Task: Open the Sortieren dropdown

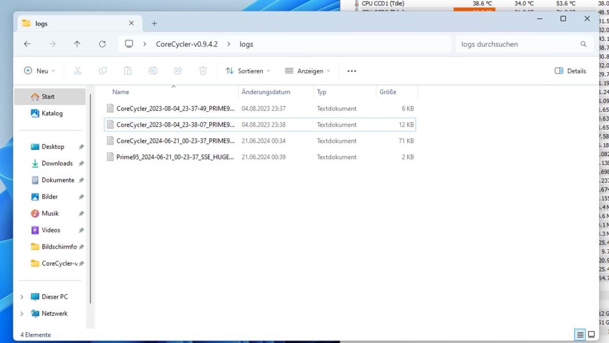Action: (x=248, y=71)
